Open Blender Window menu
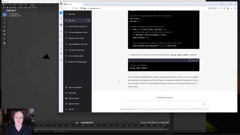240x135 pixels. pos(21,5)
